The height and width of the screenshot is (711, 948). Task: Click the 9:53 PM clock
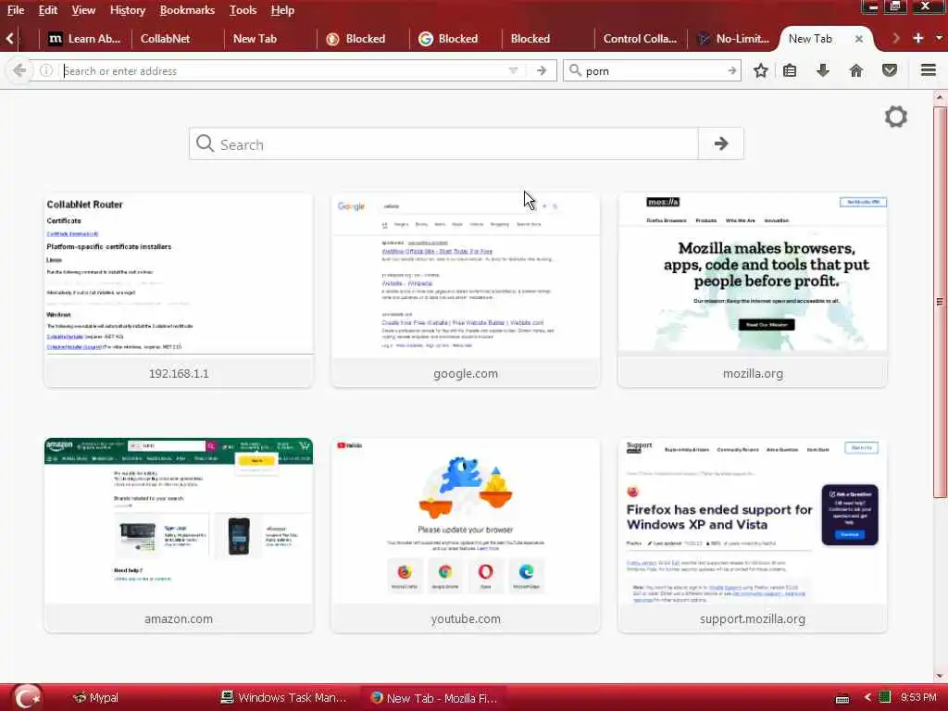(x=918, y=697)
